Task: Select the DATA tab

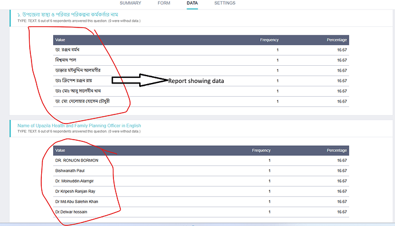Action: (x=192, y=3)
